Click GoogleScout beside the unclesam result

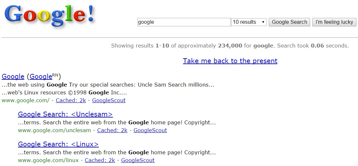click(150, 130)
